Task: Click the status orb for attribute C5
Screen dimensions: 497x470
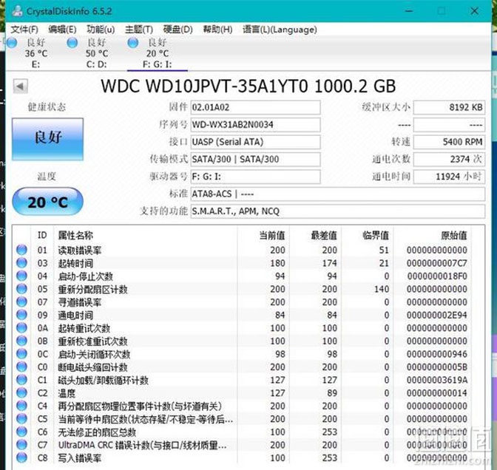Action: pos(21,419)
